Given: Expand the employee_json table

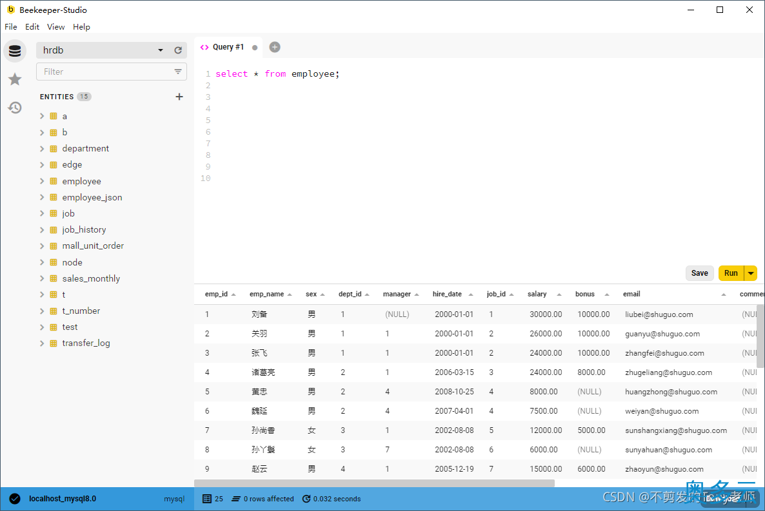Looking at the screenshot, I should click(42, 197).
